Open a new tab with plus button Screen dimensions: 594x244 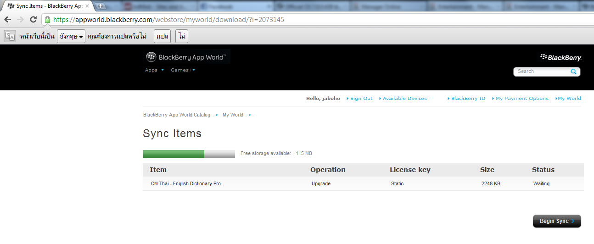pos(101,6)
